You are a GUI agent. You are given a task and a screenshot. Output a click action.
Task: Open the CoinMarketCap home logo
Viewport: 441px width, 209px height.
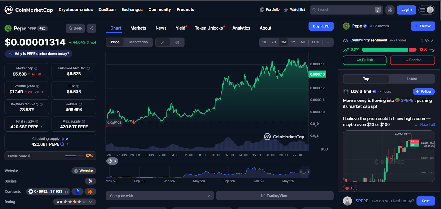pyautogui.click(x=29, y=10)
